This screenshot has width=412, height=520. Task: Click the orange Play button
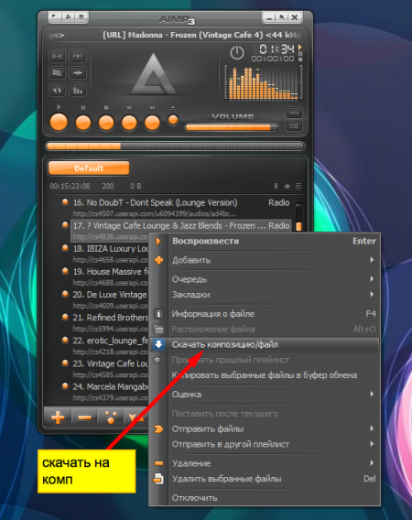click(59, 123)
